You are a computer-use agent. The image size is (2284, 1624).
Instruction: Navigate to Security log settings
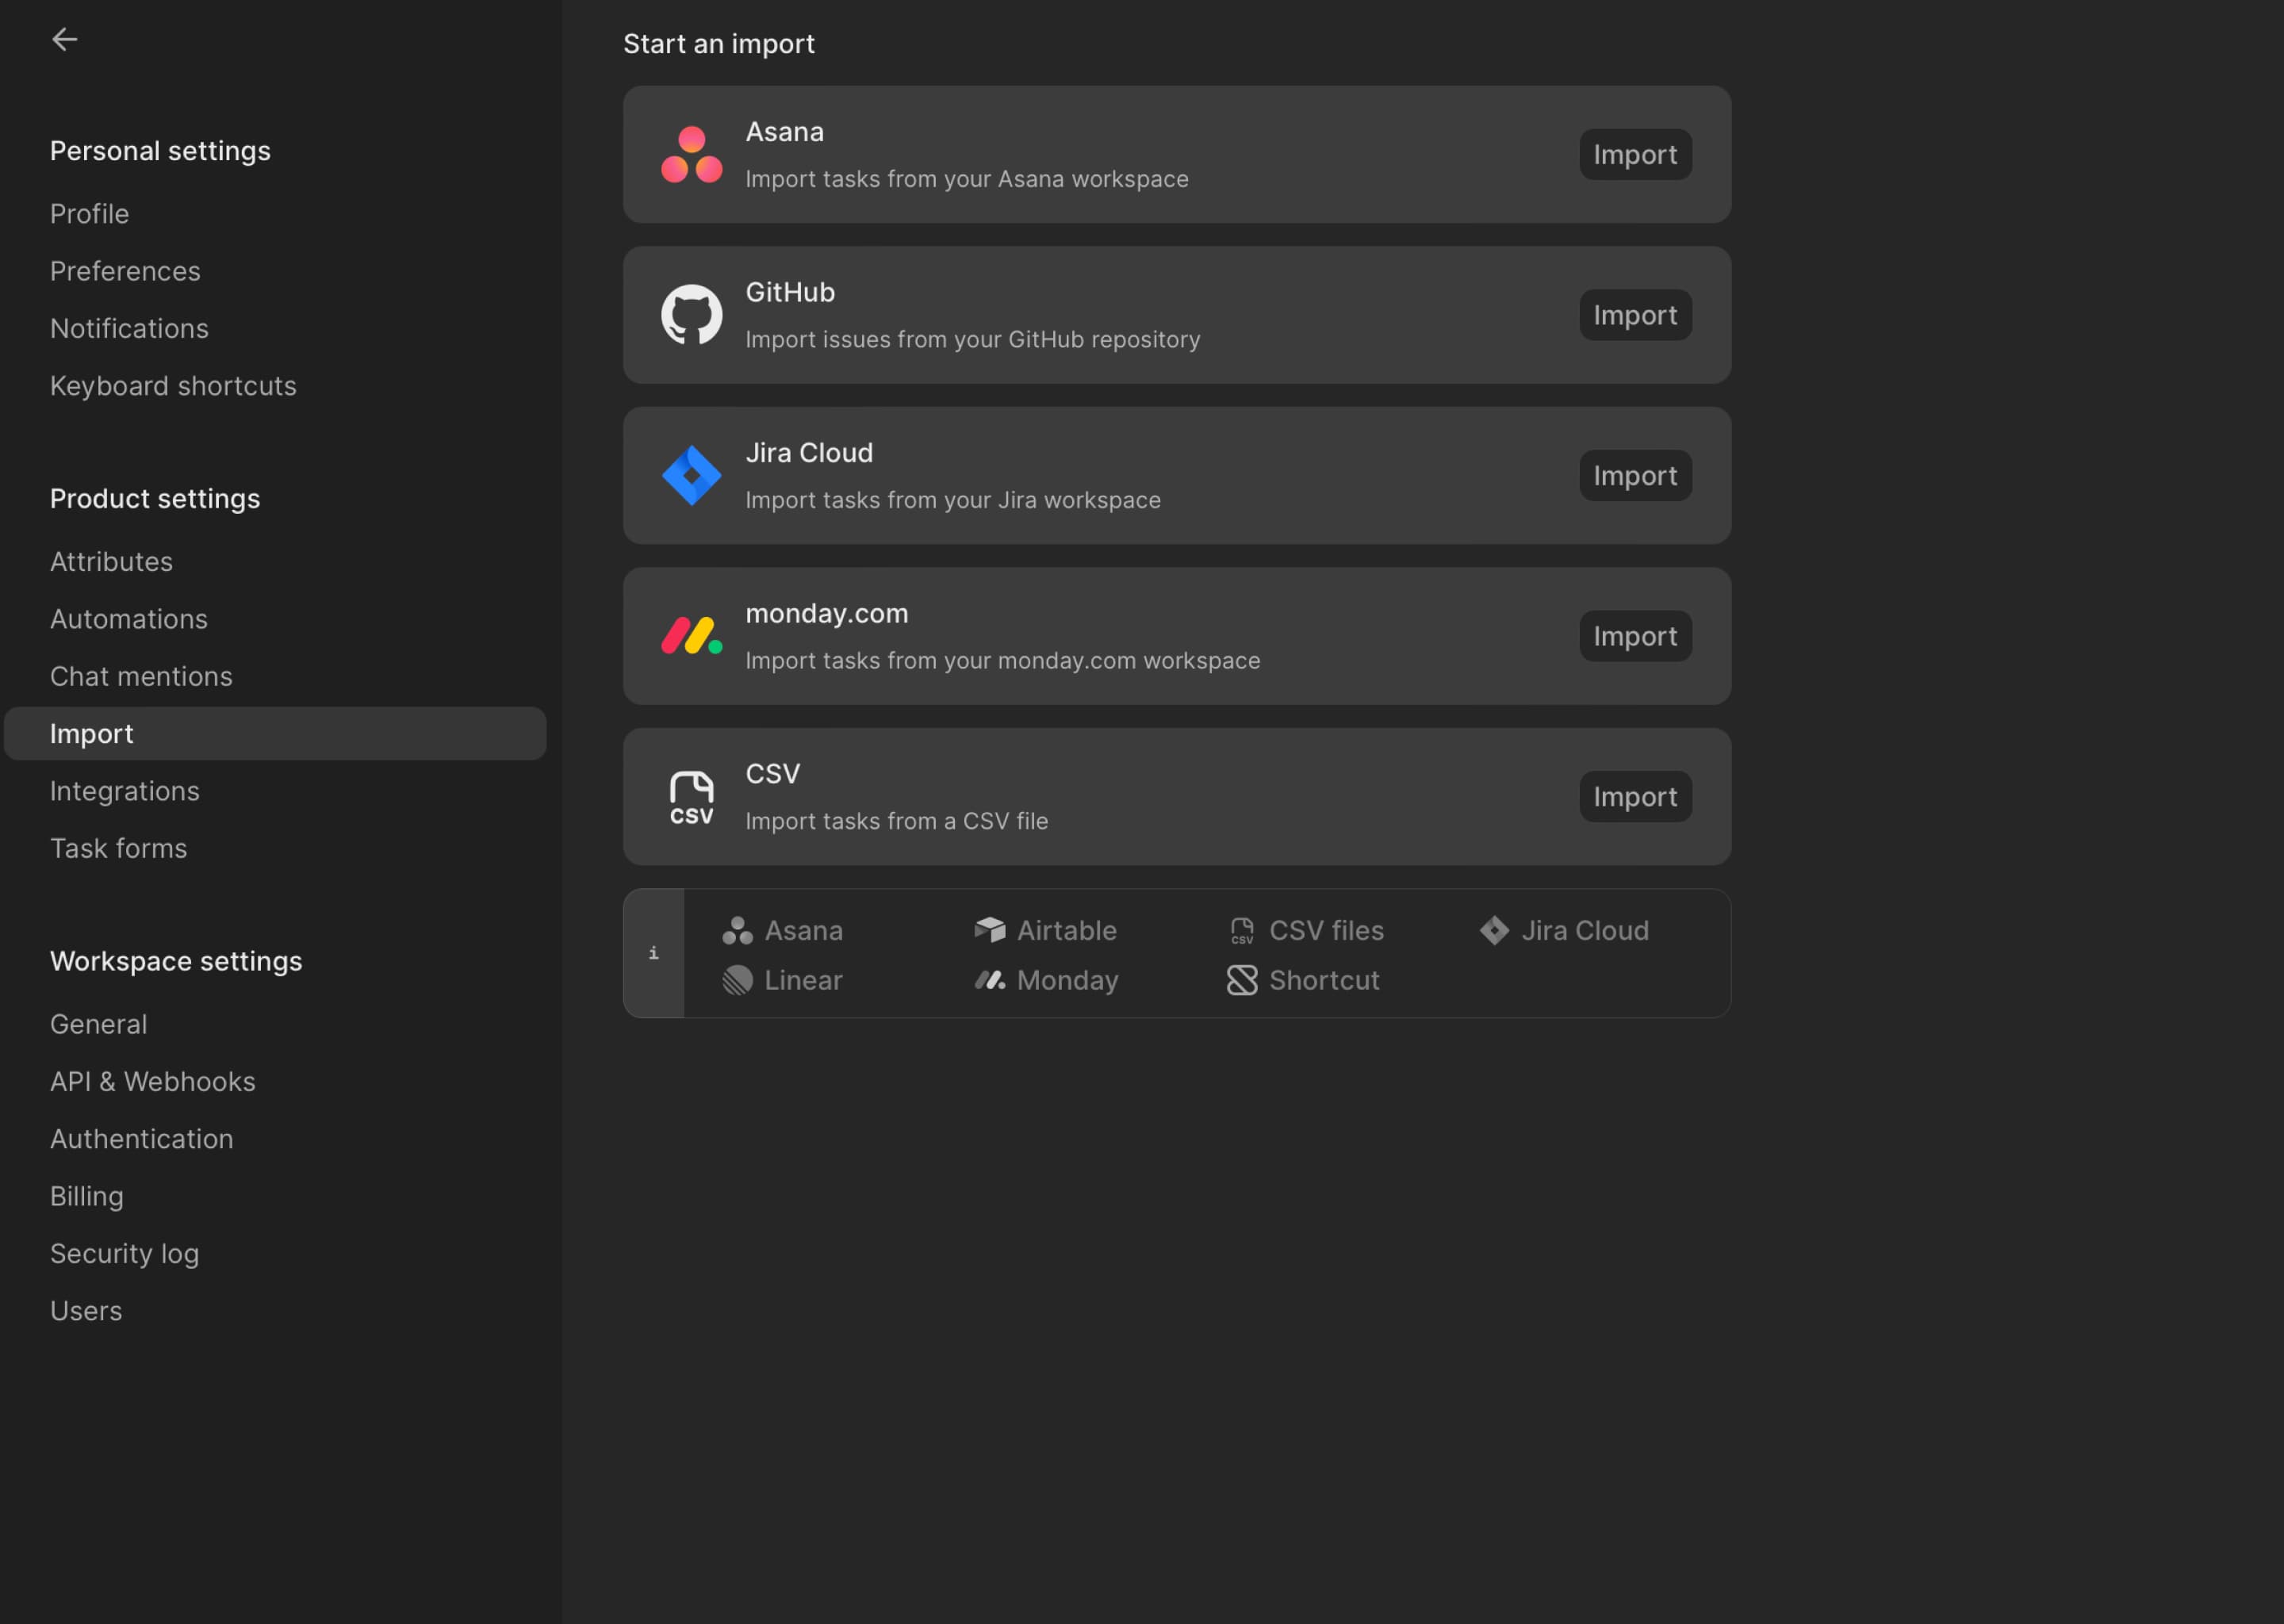[125, 1253]
